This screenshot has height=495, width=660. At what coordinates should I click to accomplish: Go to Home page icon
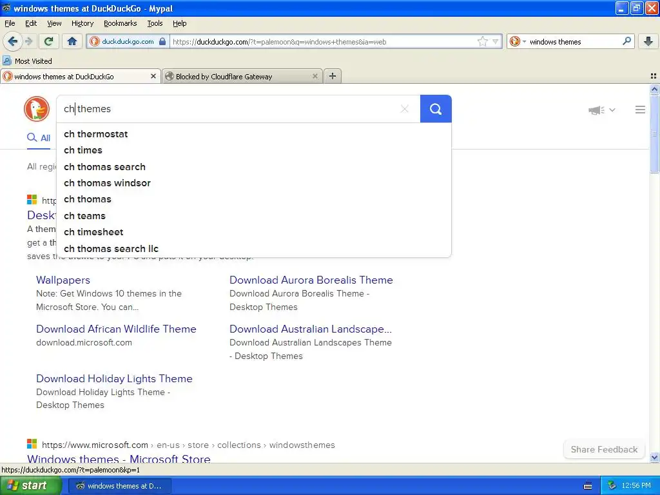click(72, 41)
